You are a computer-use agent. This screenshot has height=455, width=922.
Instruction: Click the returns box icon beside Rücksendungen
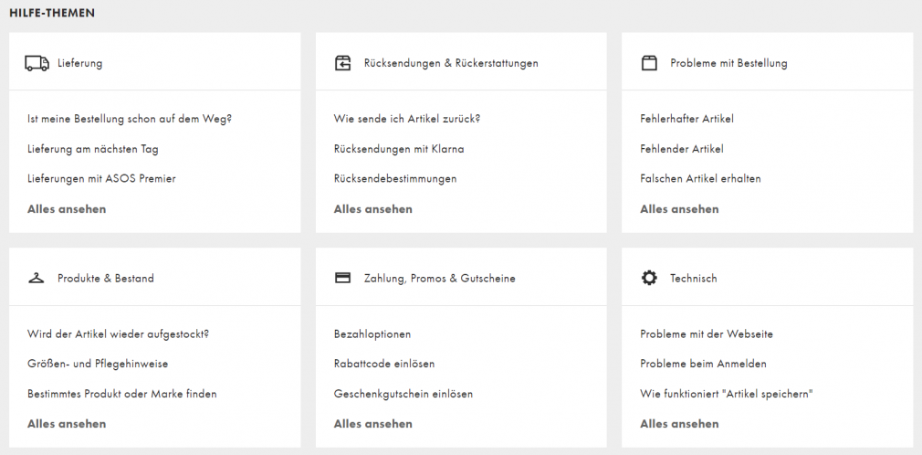[342, 63]
